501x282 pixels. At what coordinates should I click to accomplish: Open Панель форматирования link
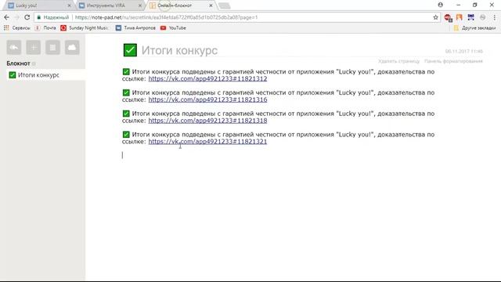pos(453,61)
